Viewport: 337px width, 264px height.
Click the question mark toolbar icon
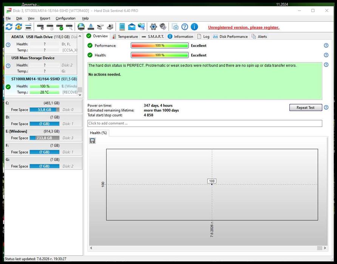185,27
